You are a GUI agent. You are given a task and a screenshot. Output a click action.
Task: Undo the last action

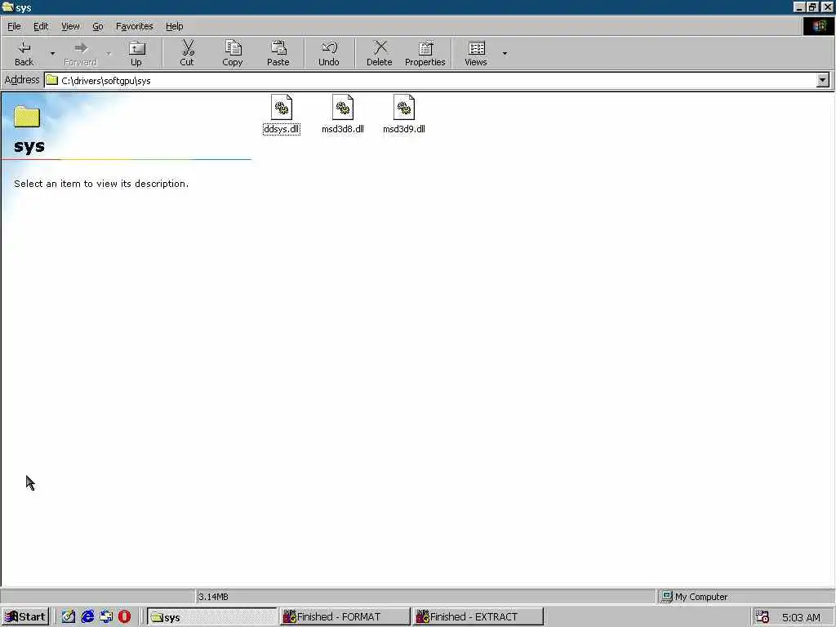point(329,53)
